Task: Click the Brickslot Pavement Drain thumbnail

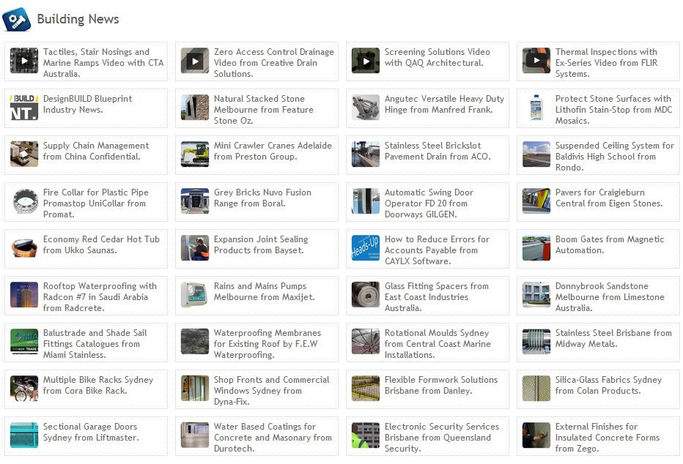Action: (366, 154)
